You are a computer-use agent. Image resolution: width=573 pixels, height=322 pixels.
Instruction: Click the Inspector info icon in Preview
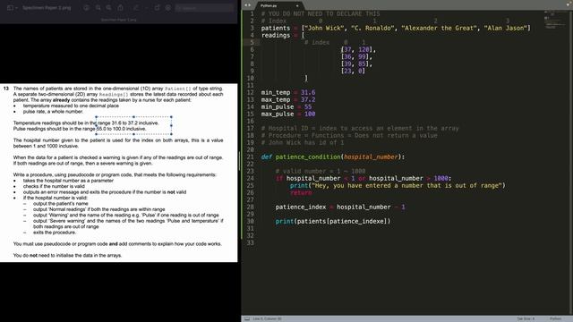pyautogui.click(x=87, y=8)
